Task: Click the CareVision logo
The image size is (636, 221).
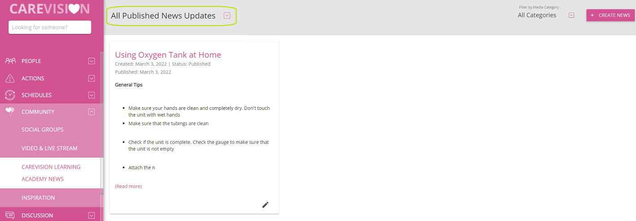Action: (50, 8)
